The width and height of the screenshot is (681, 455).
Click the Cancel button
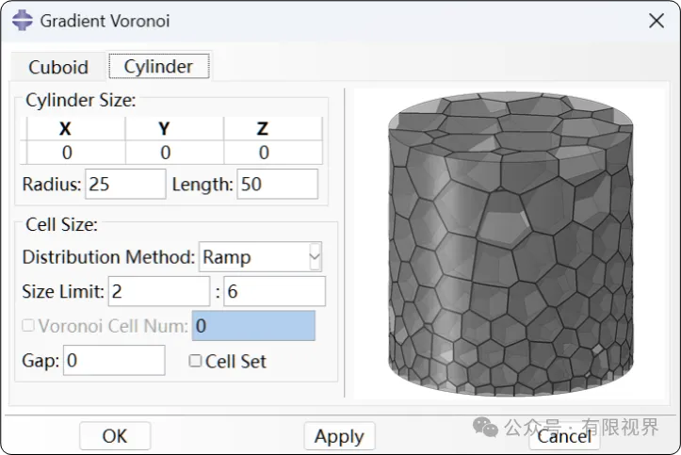[x=564, y=436]
